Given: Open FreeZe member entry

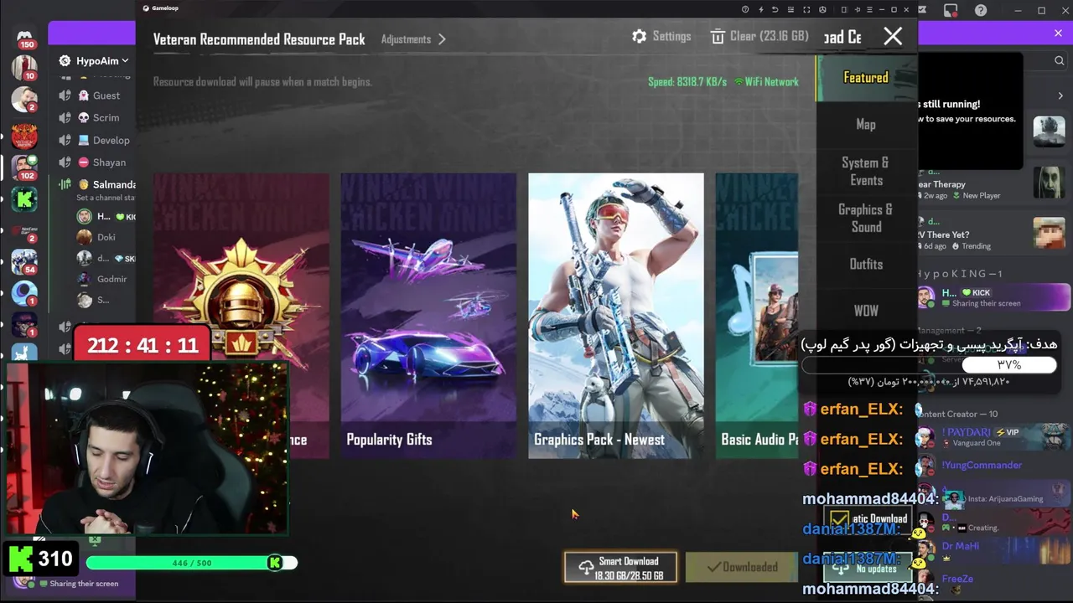Looking at the screenshot, I should [993, 579].
